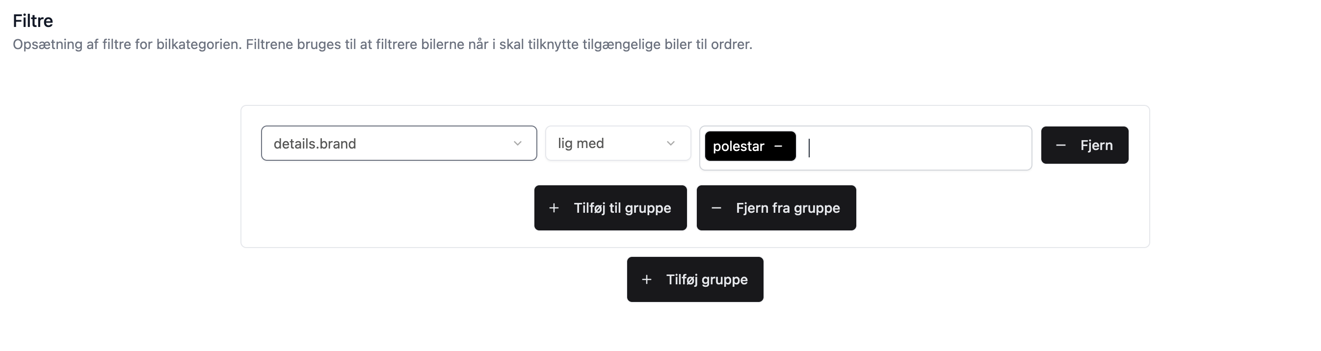Click the plus icon on Tilføj til gruppe
The height and width of the screenshot is (351, 1321).
(554, 208)
